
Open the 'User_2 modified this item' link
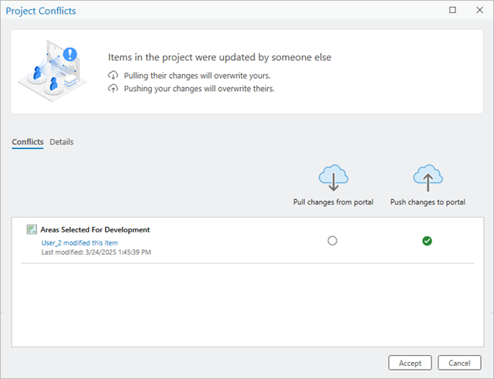[80, 242]
